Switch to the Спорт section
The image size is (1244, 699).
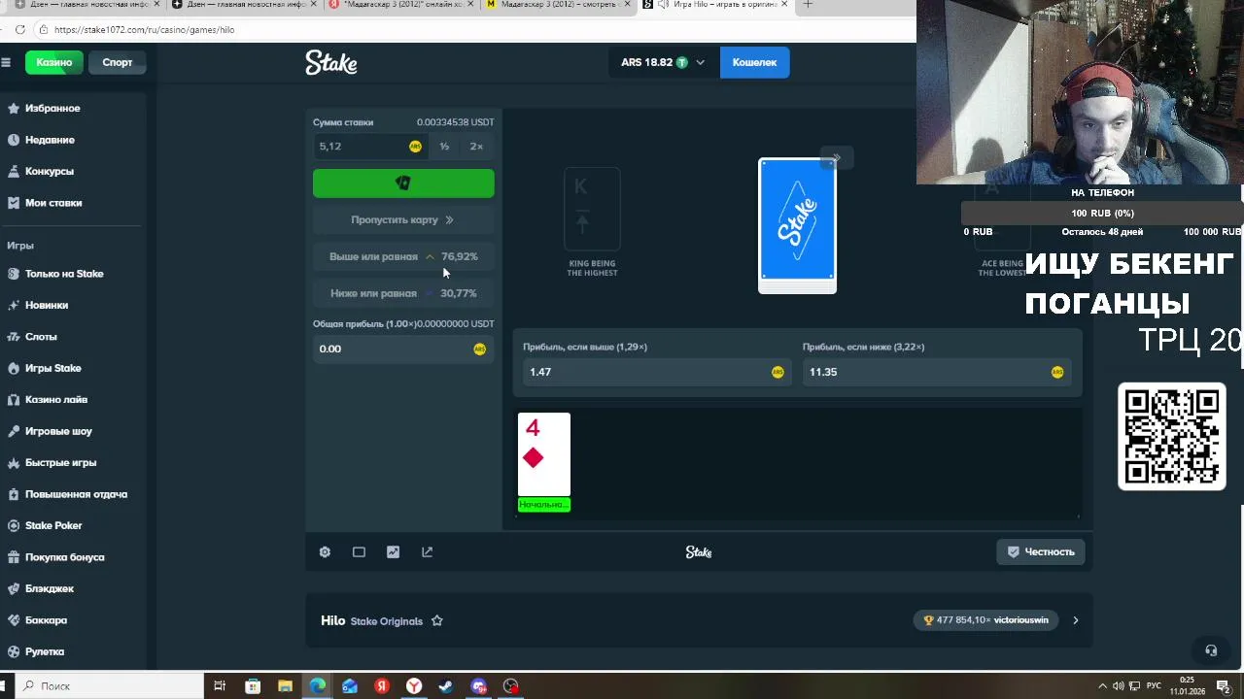(x=118, y=62)
